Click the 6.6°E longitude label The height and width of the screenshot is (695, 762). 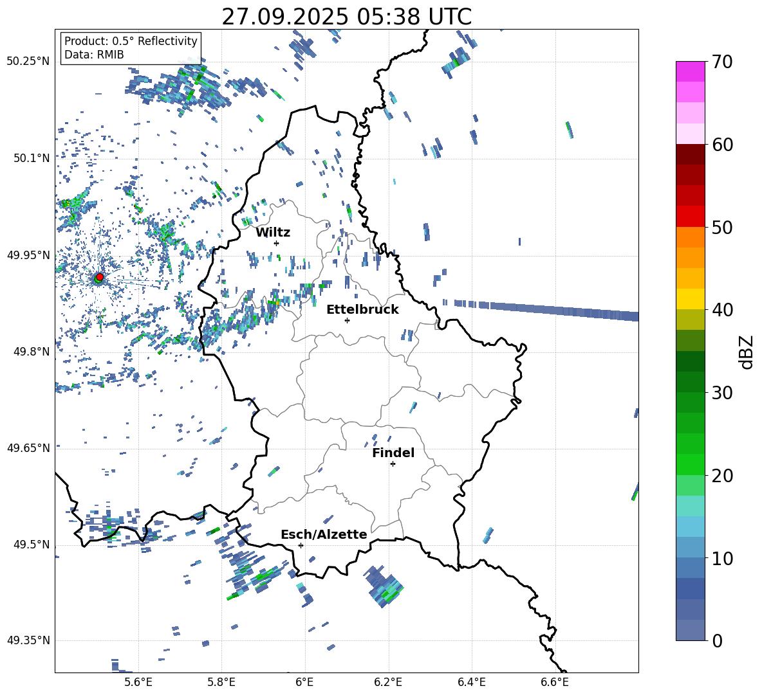click(x=555, y=682)
